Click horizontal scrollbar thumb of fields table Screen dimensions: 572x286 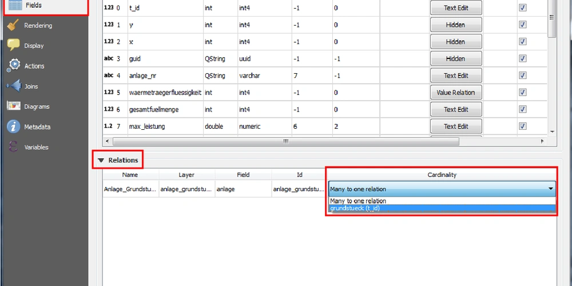[286, 141]
